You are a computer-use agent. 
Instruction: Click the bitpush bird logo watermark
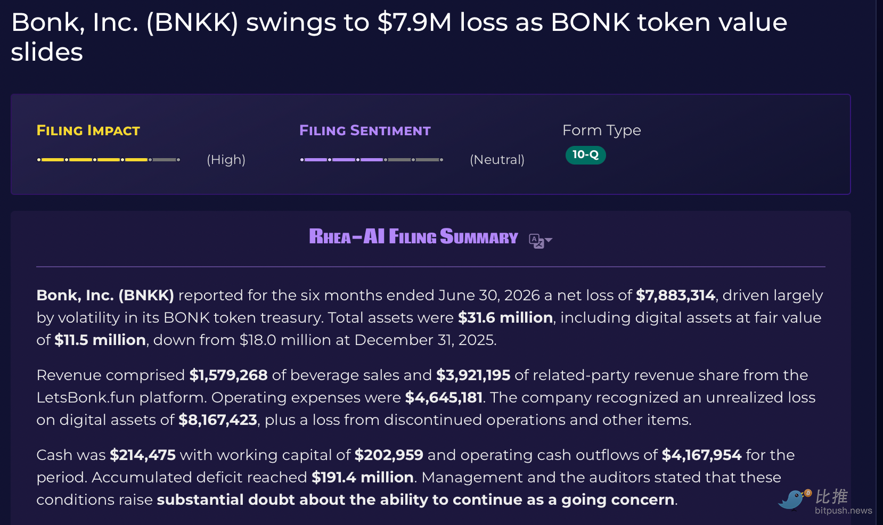point(794,499)
